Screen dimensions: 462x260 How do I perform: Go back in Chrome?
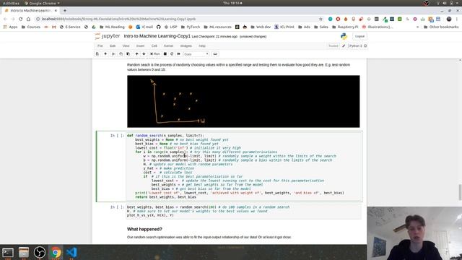5,19
